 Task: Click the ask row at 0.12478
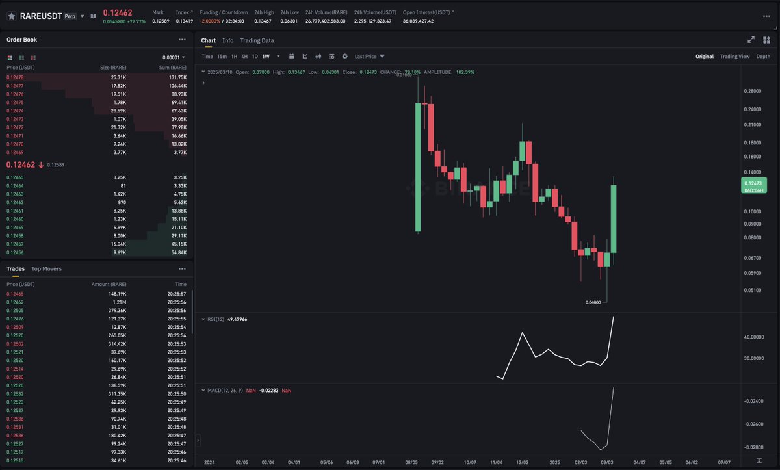click(x=97, y=77)
